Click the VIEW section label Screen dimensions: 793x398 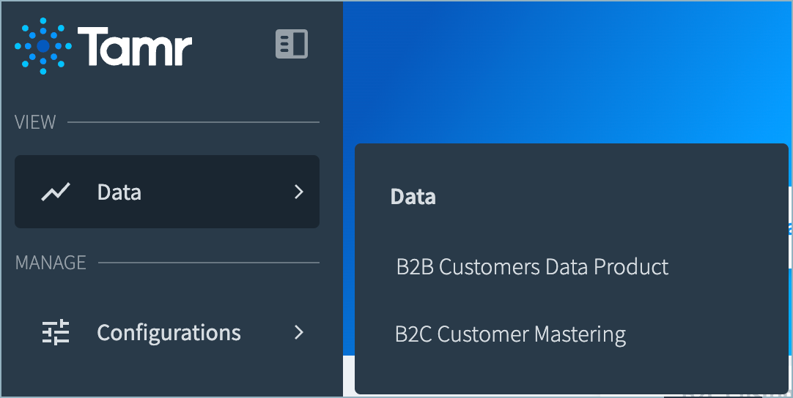35,122
